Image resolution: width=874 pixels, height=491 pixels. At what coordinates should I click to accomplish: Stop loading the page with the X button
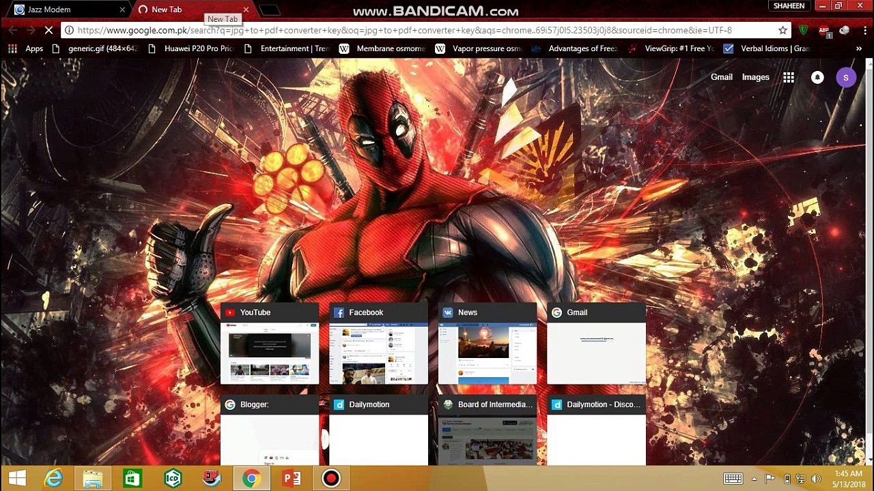[x=48, y=30]
